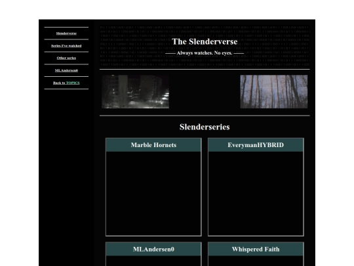Click the EverymanHYBRID video area
Viewport: 354px width, 266px height.
pos(256,193)
